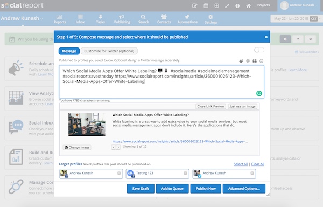Show the next preview image arrow
Image resolution: width=323 pixels, height=207 pixels.
click(x=118, y=147)
